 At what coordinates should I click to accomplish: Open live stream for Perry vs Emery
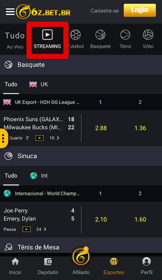point(26,229)
